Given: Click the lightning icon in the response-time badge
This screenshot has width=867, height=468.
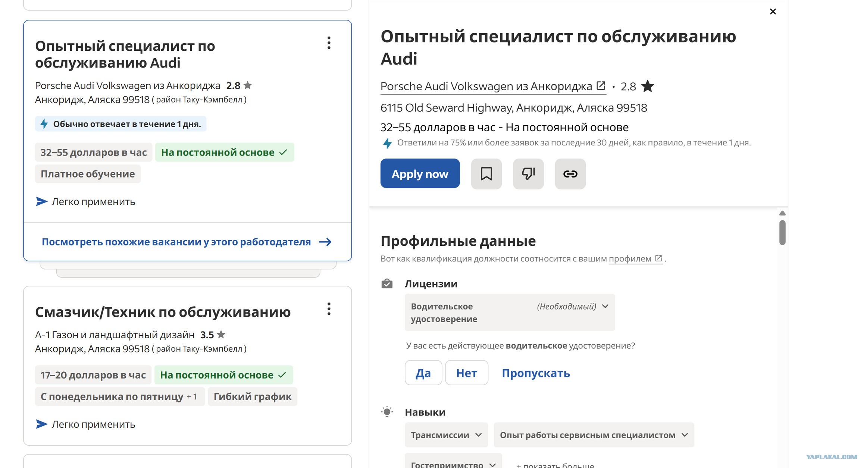Looking at the screenshot, I should coord(44,124).
